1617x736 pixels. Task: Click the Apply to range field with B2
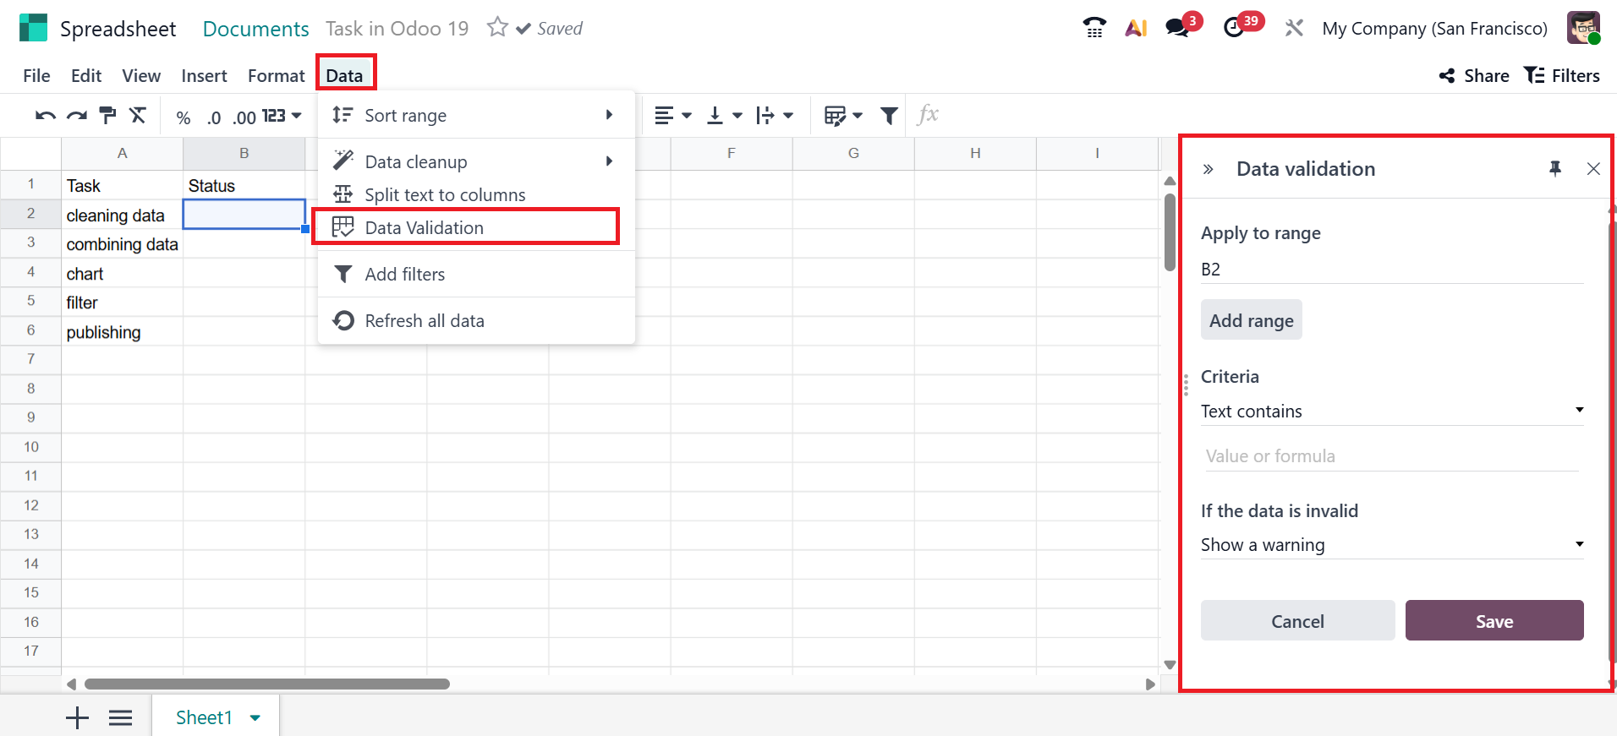[x=1392, y=270]
